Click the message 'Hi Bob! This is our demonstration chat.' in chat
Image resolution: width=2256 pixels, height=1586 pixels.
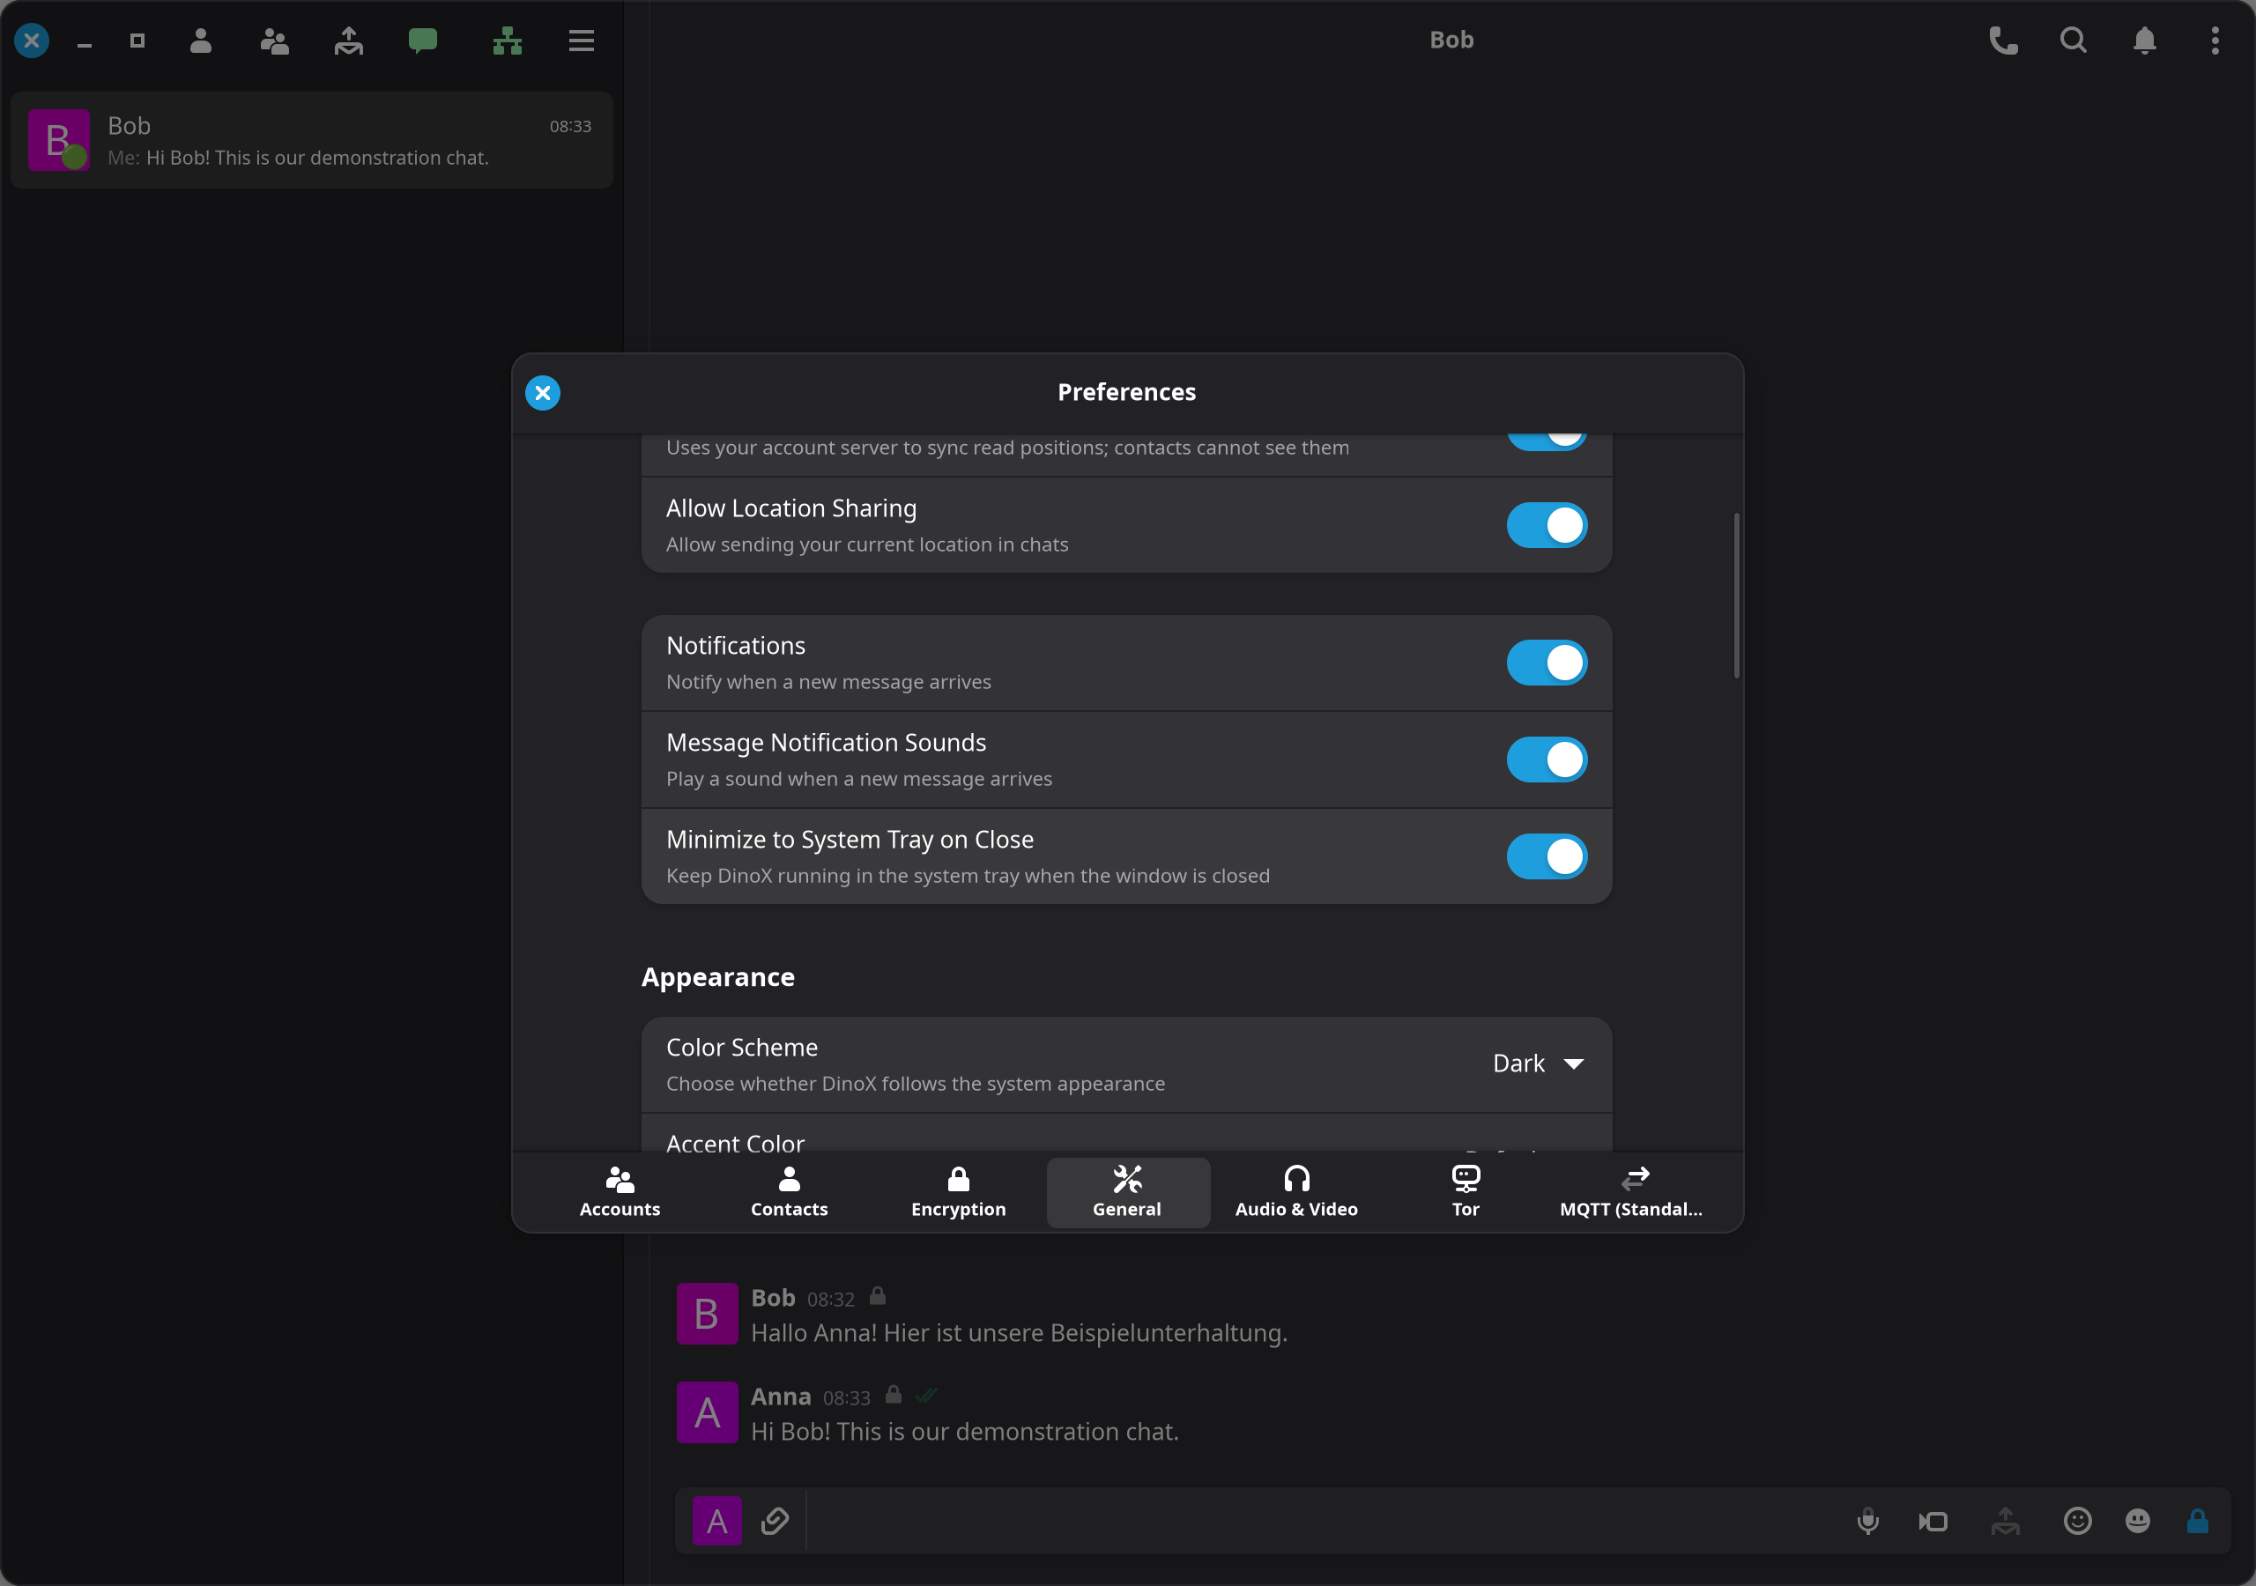pyautogui.click(x=964, y=1432)
